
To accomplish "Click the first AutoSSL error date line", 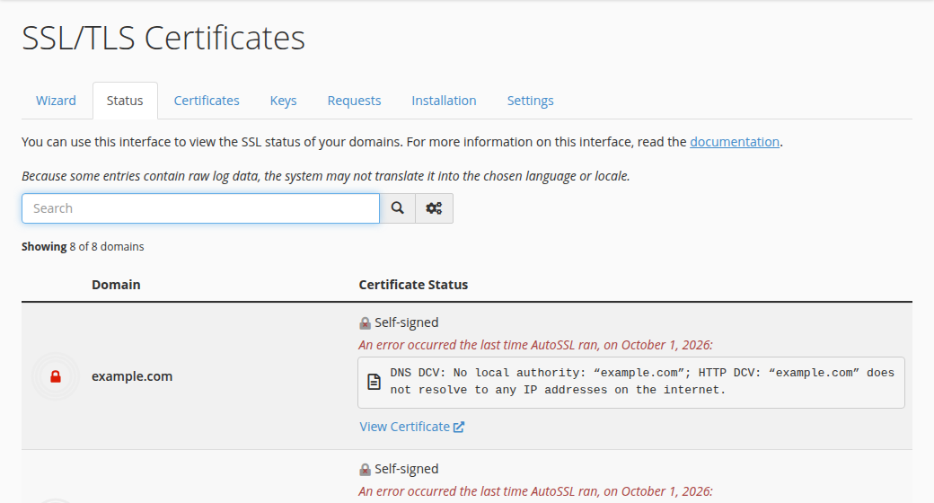I will point(535,345).
